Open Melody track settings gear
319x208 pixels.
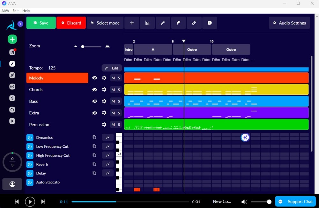point(104,78)
